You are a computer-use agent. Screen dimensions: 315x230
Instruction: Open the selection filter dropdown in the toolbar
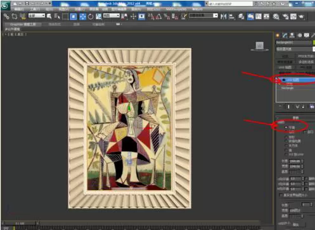(x=37, y=16)
